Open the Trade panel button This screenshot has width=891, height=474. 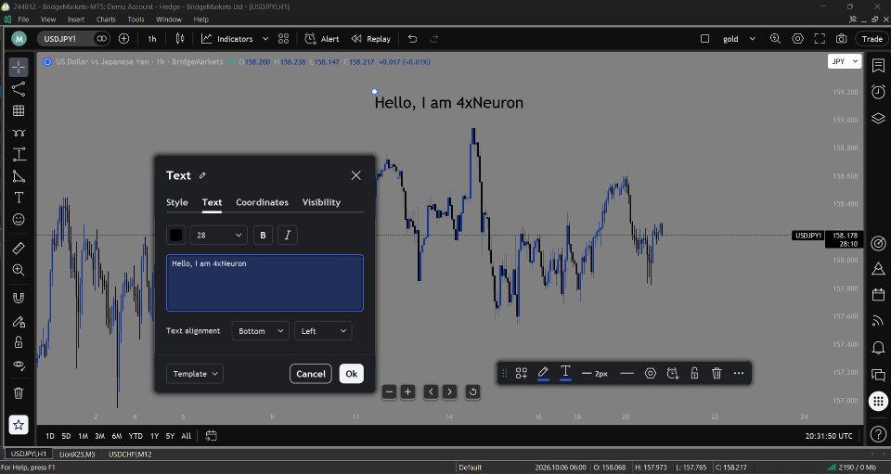click(872, 39)
